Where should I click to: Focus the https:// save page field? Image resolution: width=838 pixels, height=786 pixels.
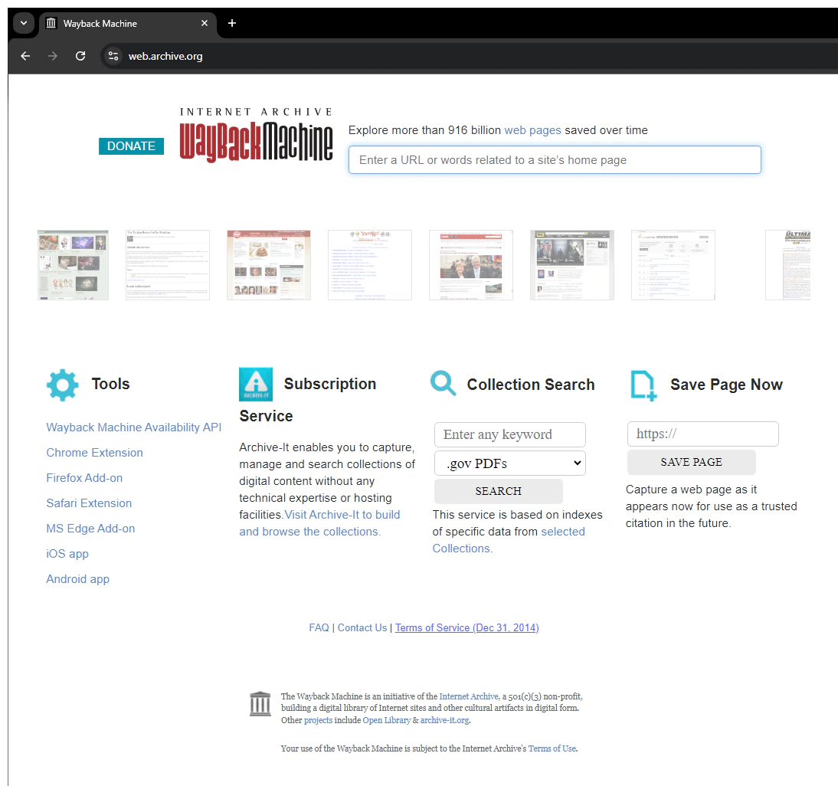coord(702,434)
